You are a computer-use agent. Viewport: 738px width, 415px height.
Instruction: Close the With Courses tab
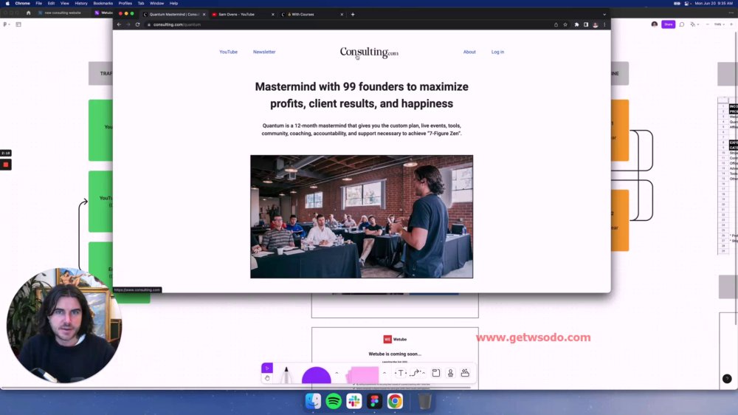click(342, 14)
